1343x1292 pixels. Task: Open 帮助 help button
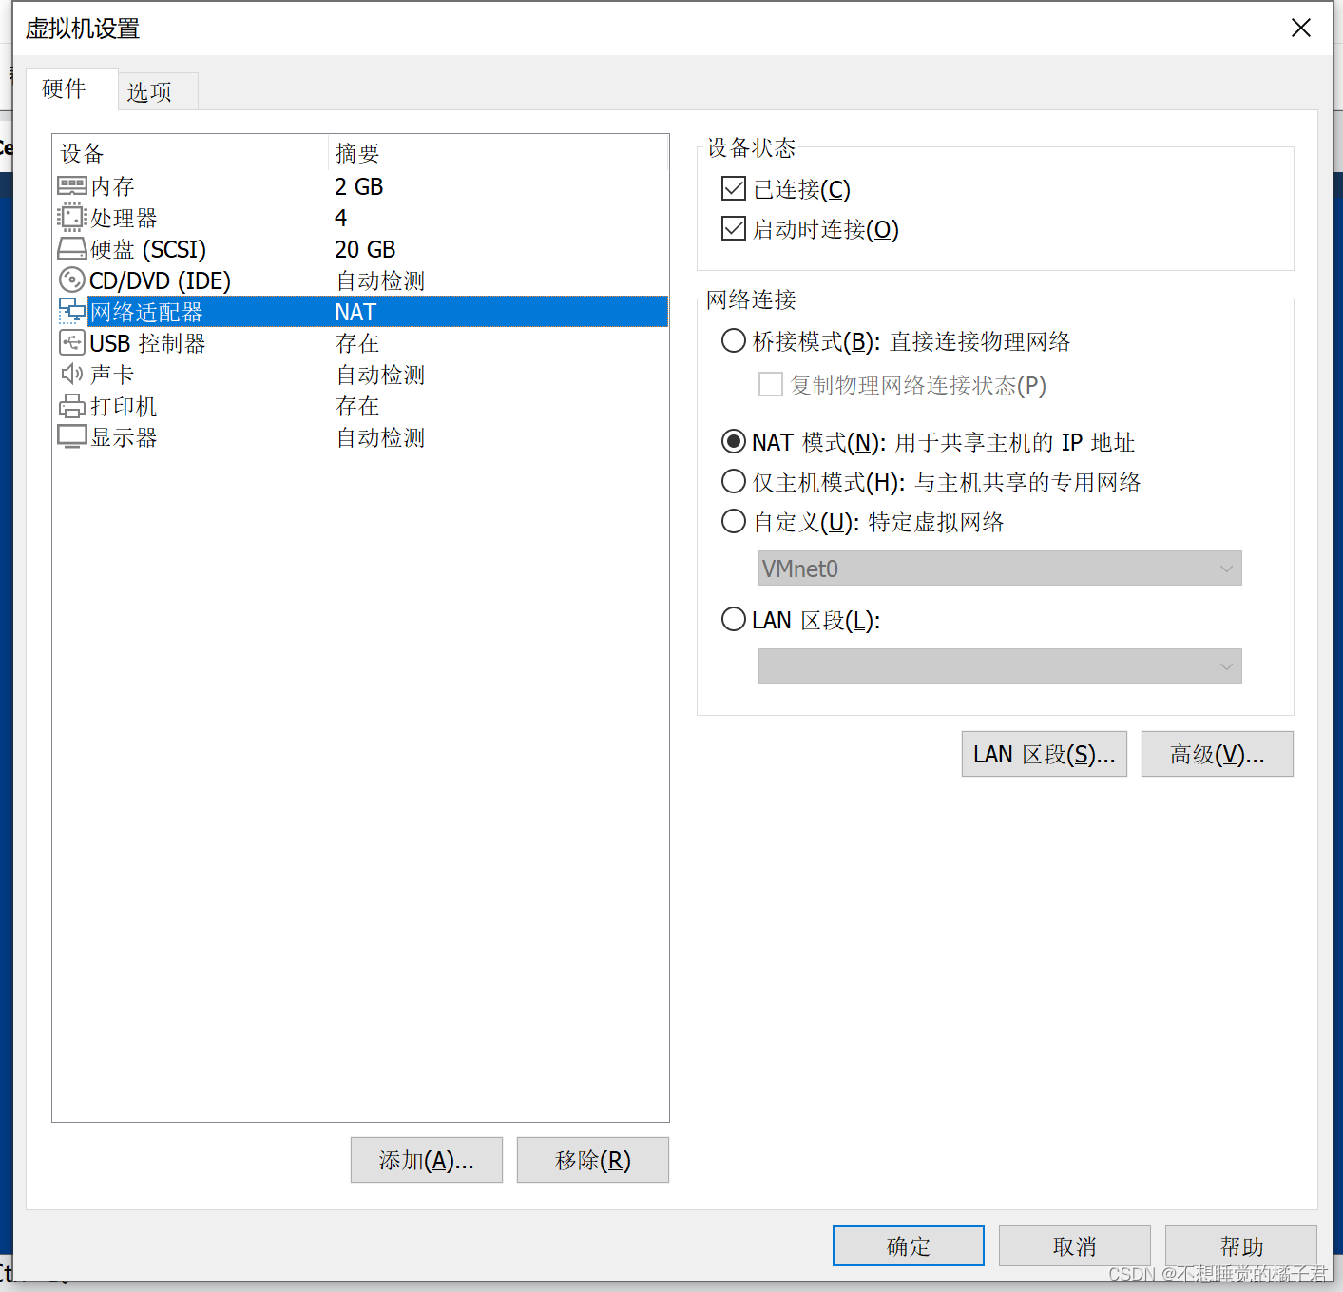pyautogui.click(x=1241, y=1246)
